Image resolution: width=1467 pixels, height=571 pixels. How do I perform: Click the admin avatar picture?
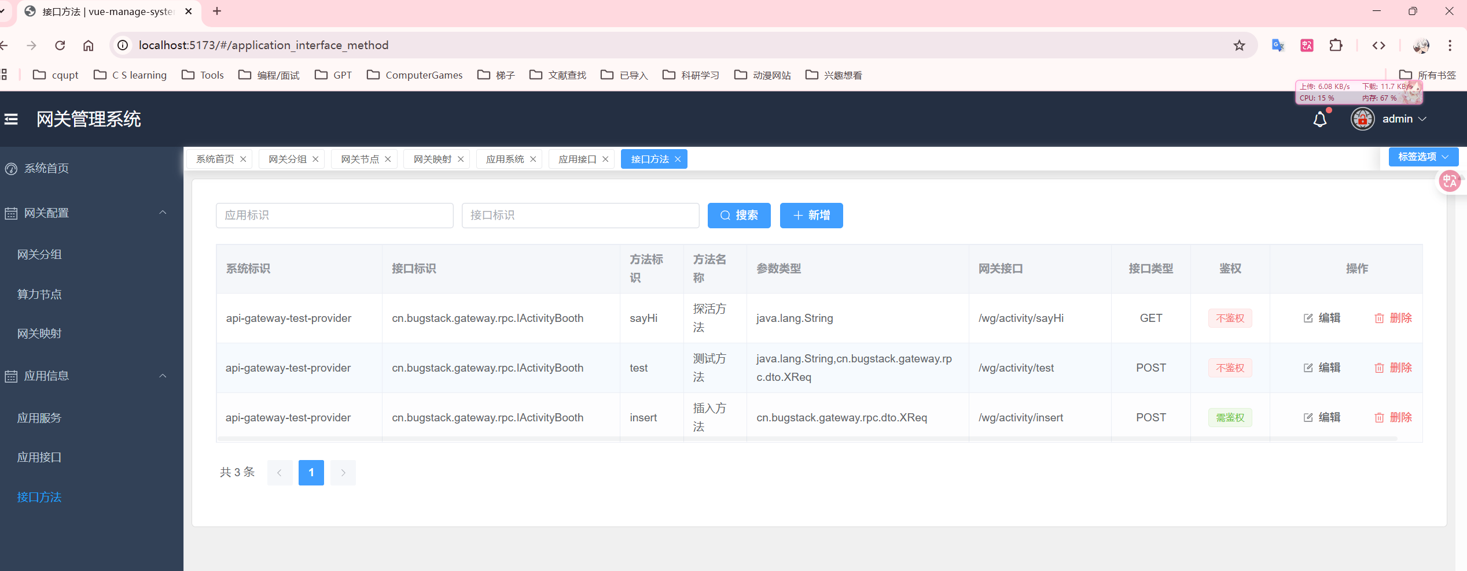point(1362,119)
